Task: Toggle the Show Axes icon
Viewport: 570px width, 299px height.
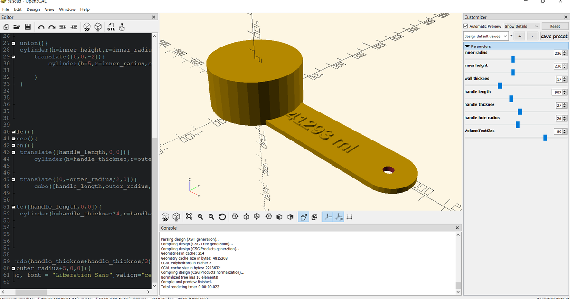Action: click(x=329, y=216)
